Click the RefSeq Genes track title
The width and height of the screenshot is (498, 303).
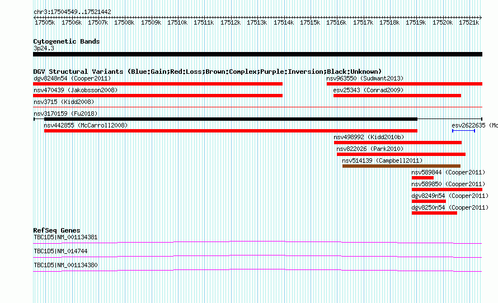click(57, 230)
